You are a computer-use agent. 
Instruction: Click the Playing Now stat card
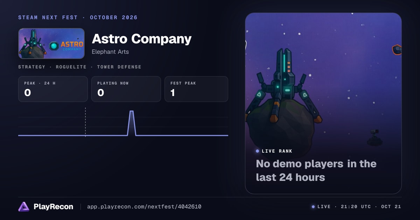tap(126, 89)
